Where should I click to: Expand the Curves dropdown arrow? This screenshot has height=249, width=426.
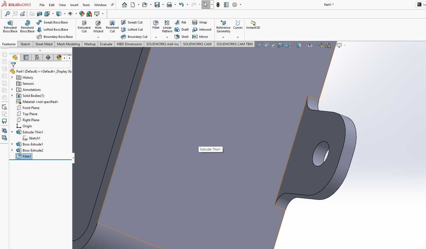(238, 37)
